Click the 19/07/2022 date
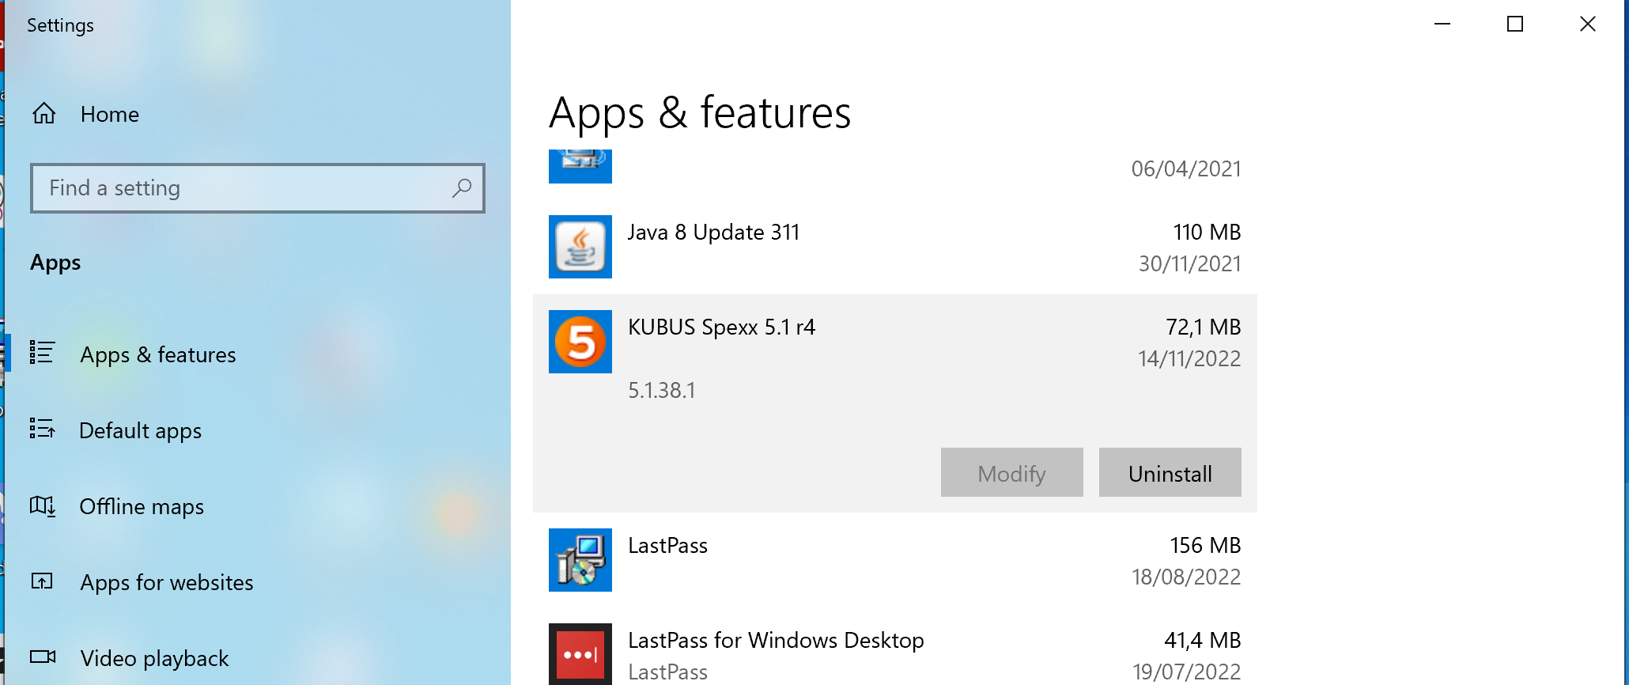 coord(1186,672)
